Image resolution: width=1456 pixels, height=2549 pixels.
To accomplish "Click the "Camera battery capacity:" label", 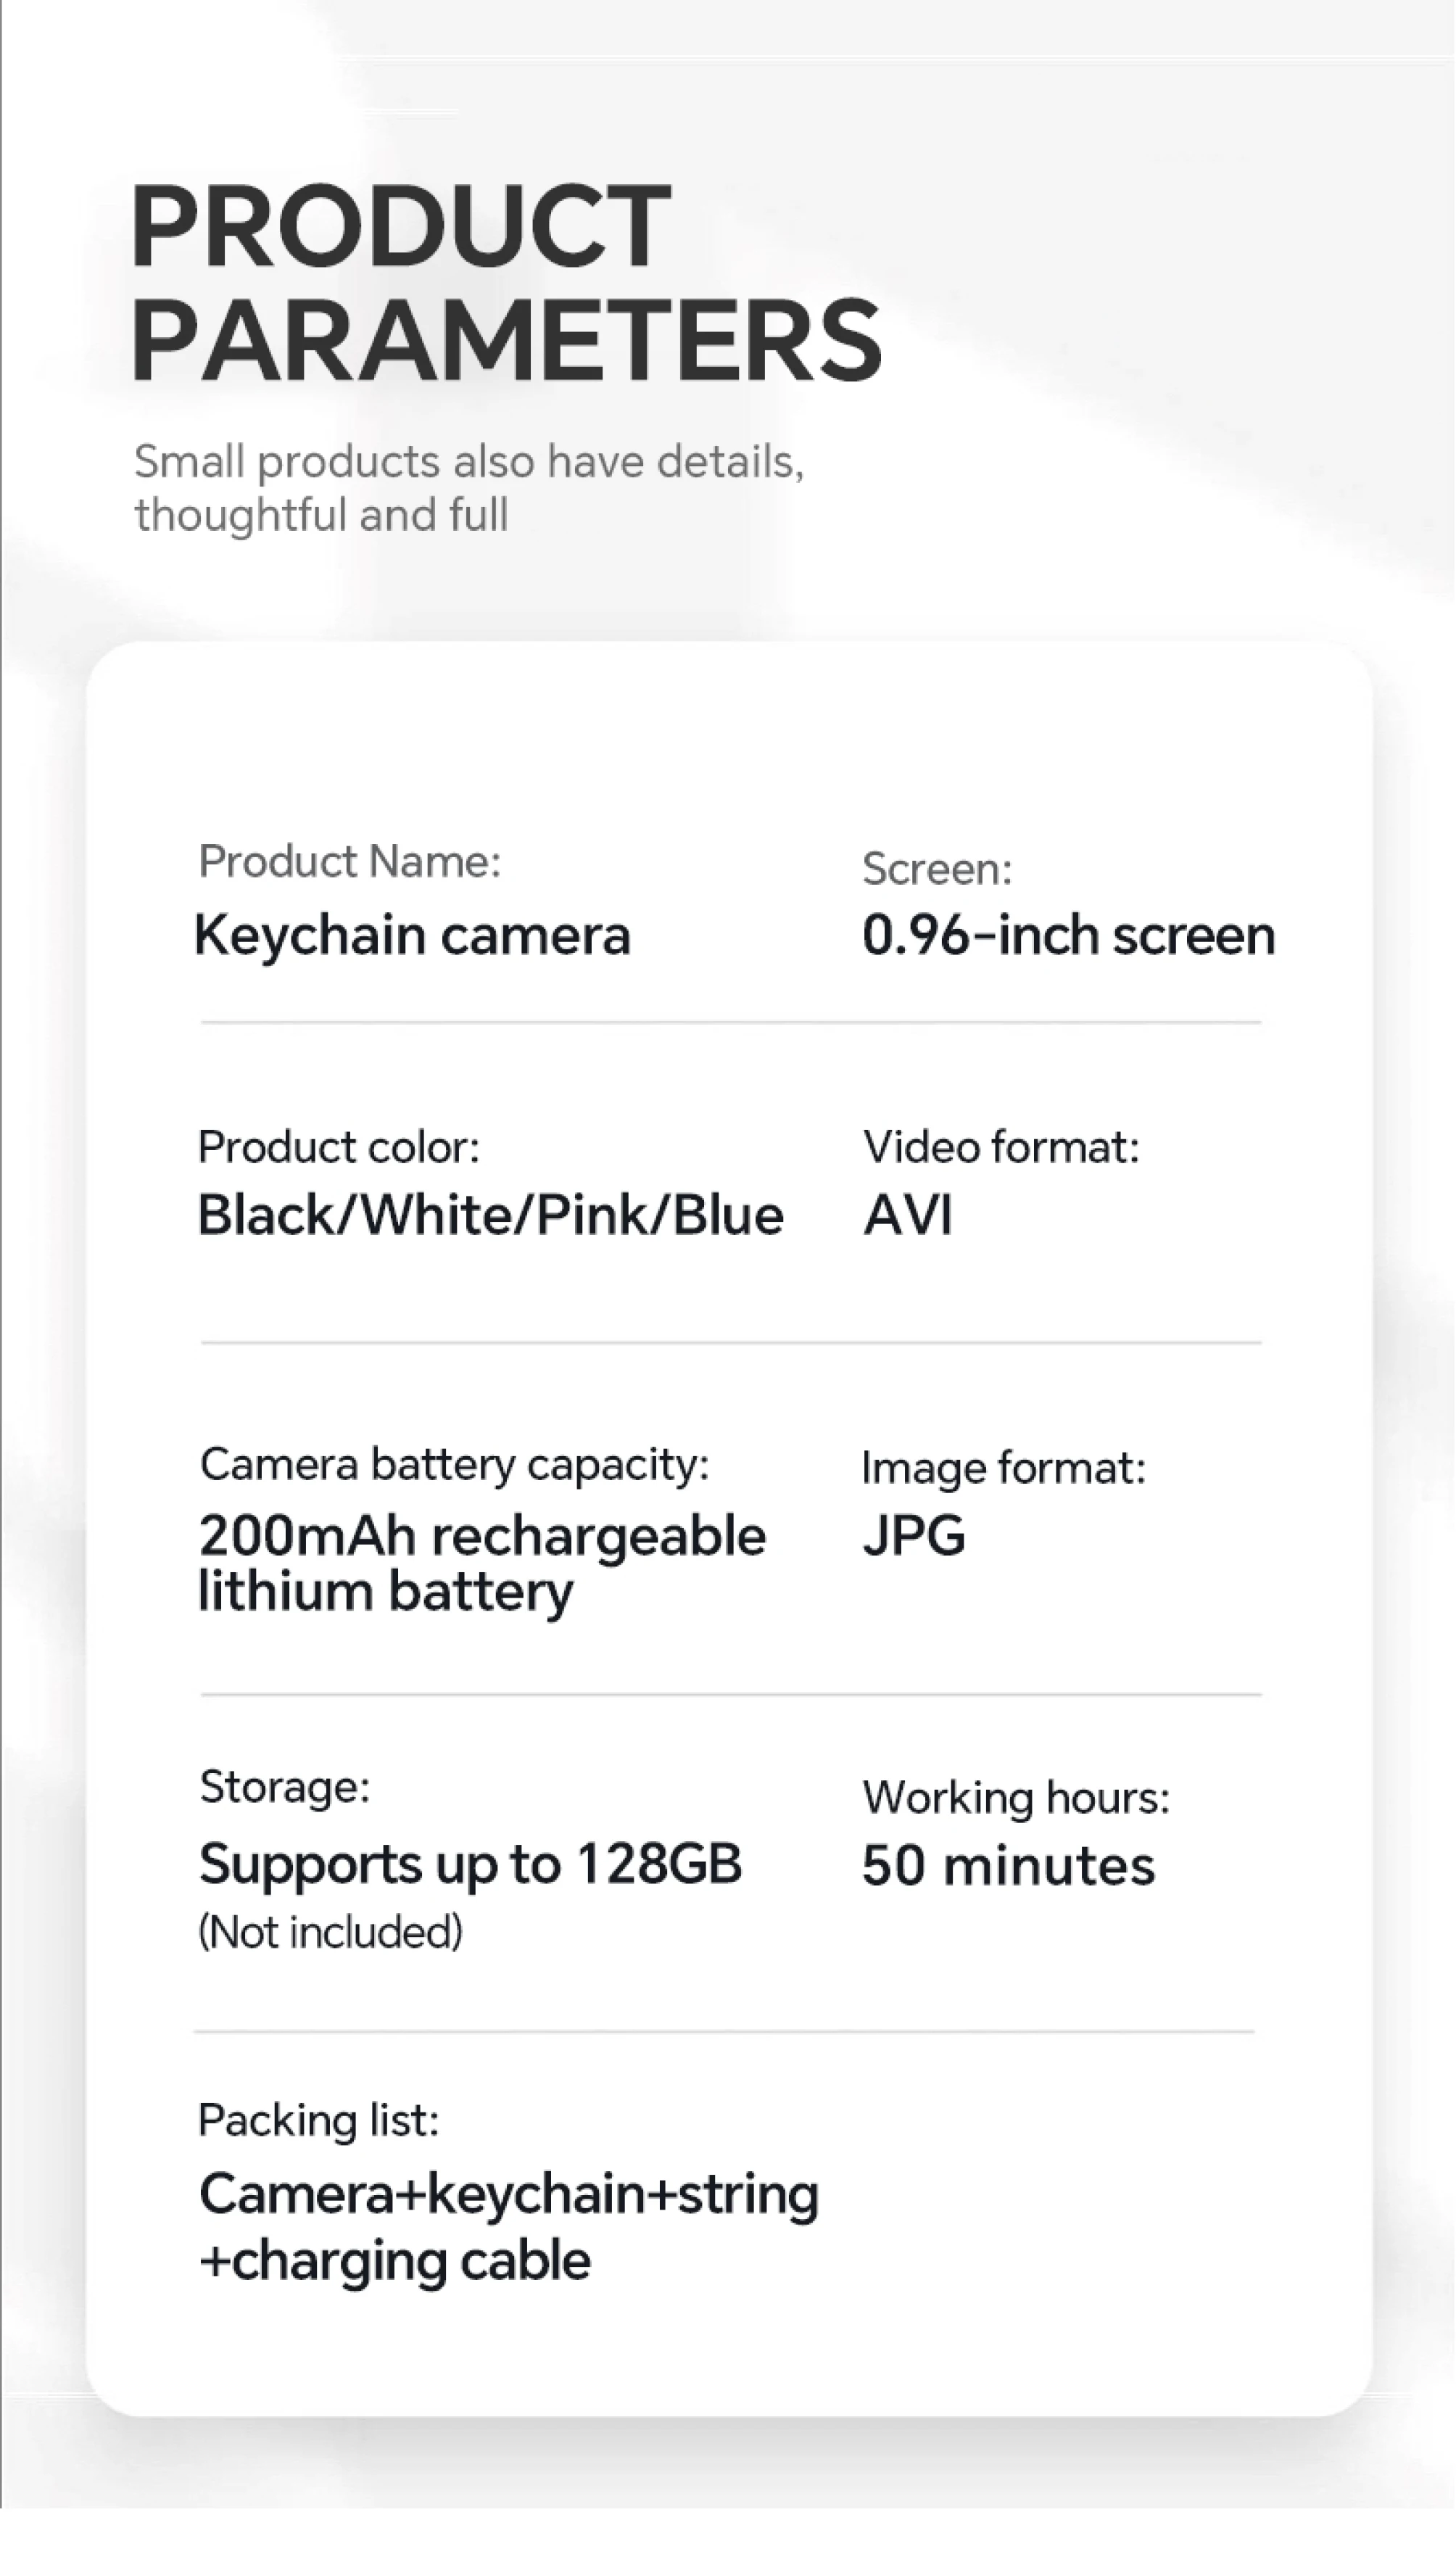I will click(x=454, y=1464).
